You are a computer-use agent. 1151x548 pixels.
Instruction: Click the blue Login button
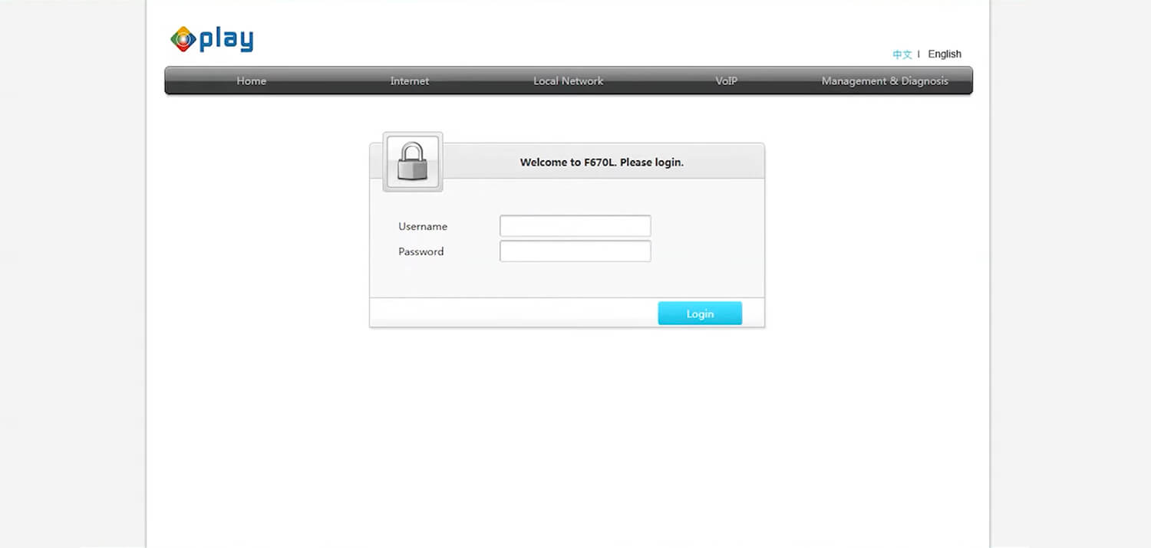tap(700, 313)
